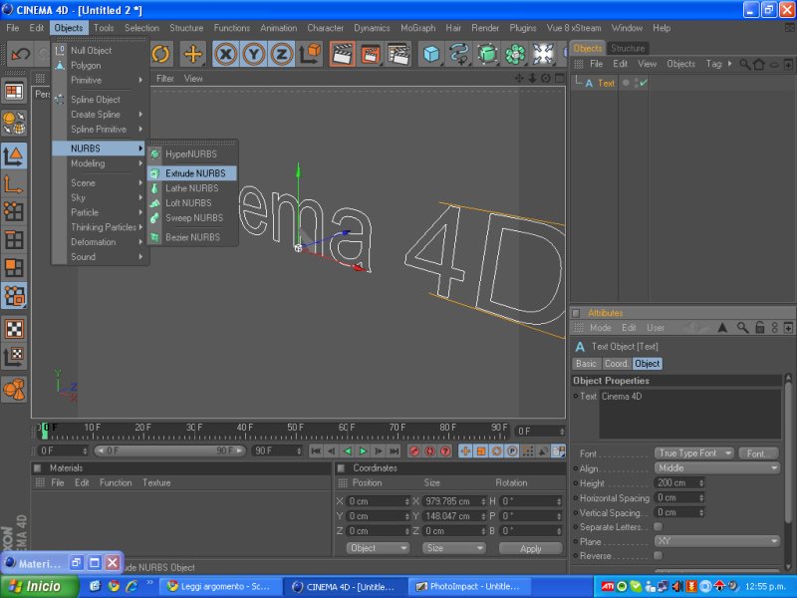
Task: Click the coordinate system icon
Action: (x=310, y=54)
